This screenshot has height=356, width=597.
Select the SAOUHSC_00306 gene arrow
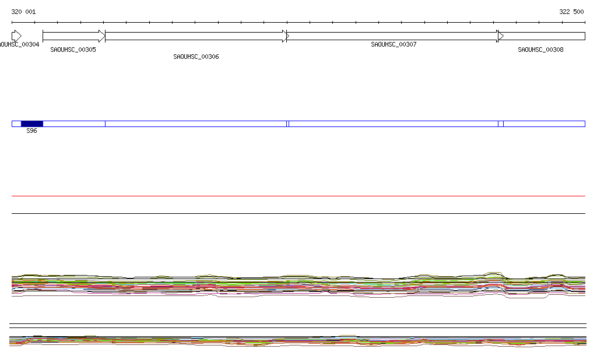pos(196,36)
